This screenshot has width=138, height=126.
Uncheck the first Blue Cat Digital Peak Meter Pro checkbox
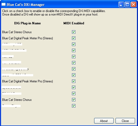click(x=74, y=38)
